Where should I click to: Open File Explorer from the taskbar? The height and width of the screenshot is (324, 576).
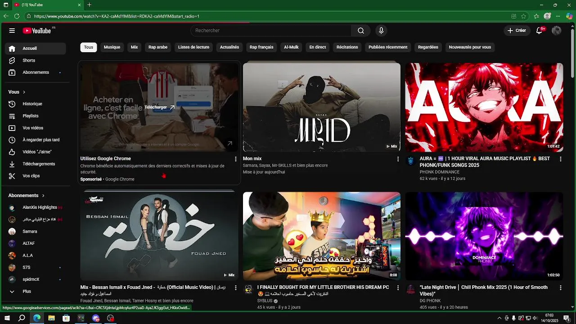(x=51, y=318)
